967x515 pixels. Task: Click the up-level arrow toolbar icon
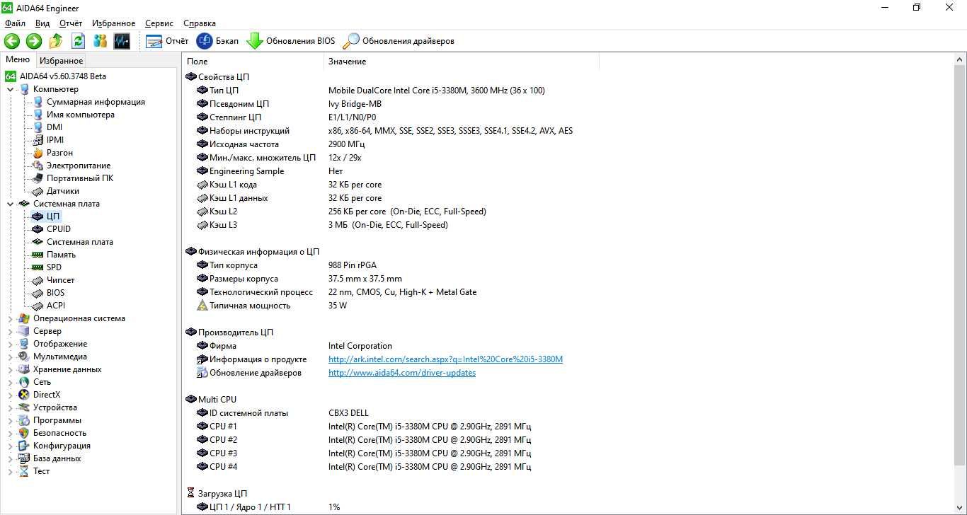click(x=56, y=41)
